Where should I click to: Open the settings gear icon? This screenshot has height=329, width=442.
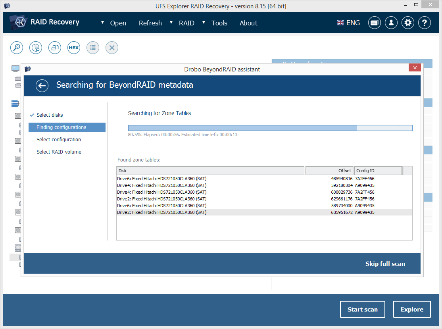(x=408, y=23)
